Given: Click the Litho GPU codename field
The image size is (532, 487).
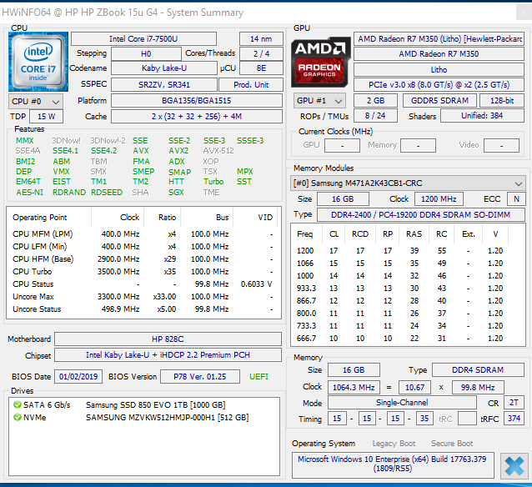Looking at the screenshot, I should click(x=439, y=69).
